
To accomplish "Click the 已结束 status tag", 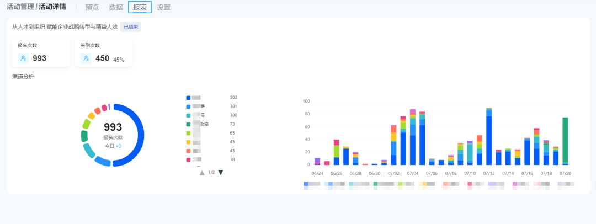I will 131,26.
